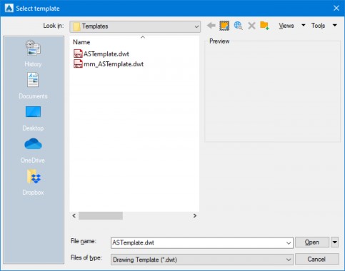Select ASTemplate.dwt file icon

[78, 53]
